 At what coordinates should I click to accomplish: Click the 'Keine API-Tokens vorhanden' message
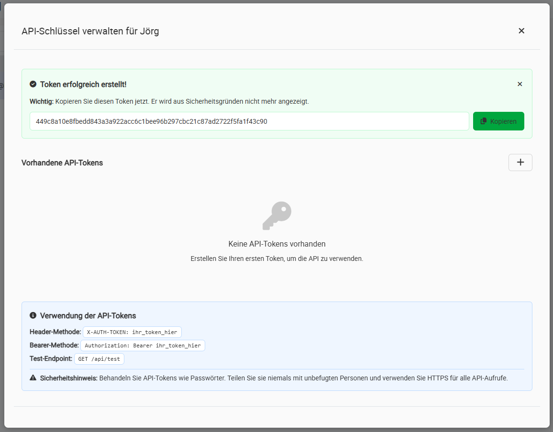tap(276, 244)
